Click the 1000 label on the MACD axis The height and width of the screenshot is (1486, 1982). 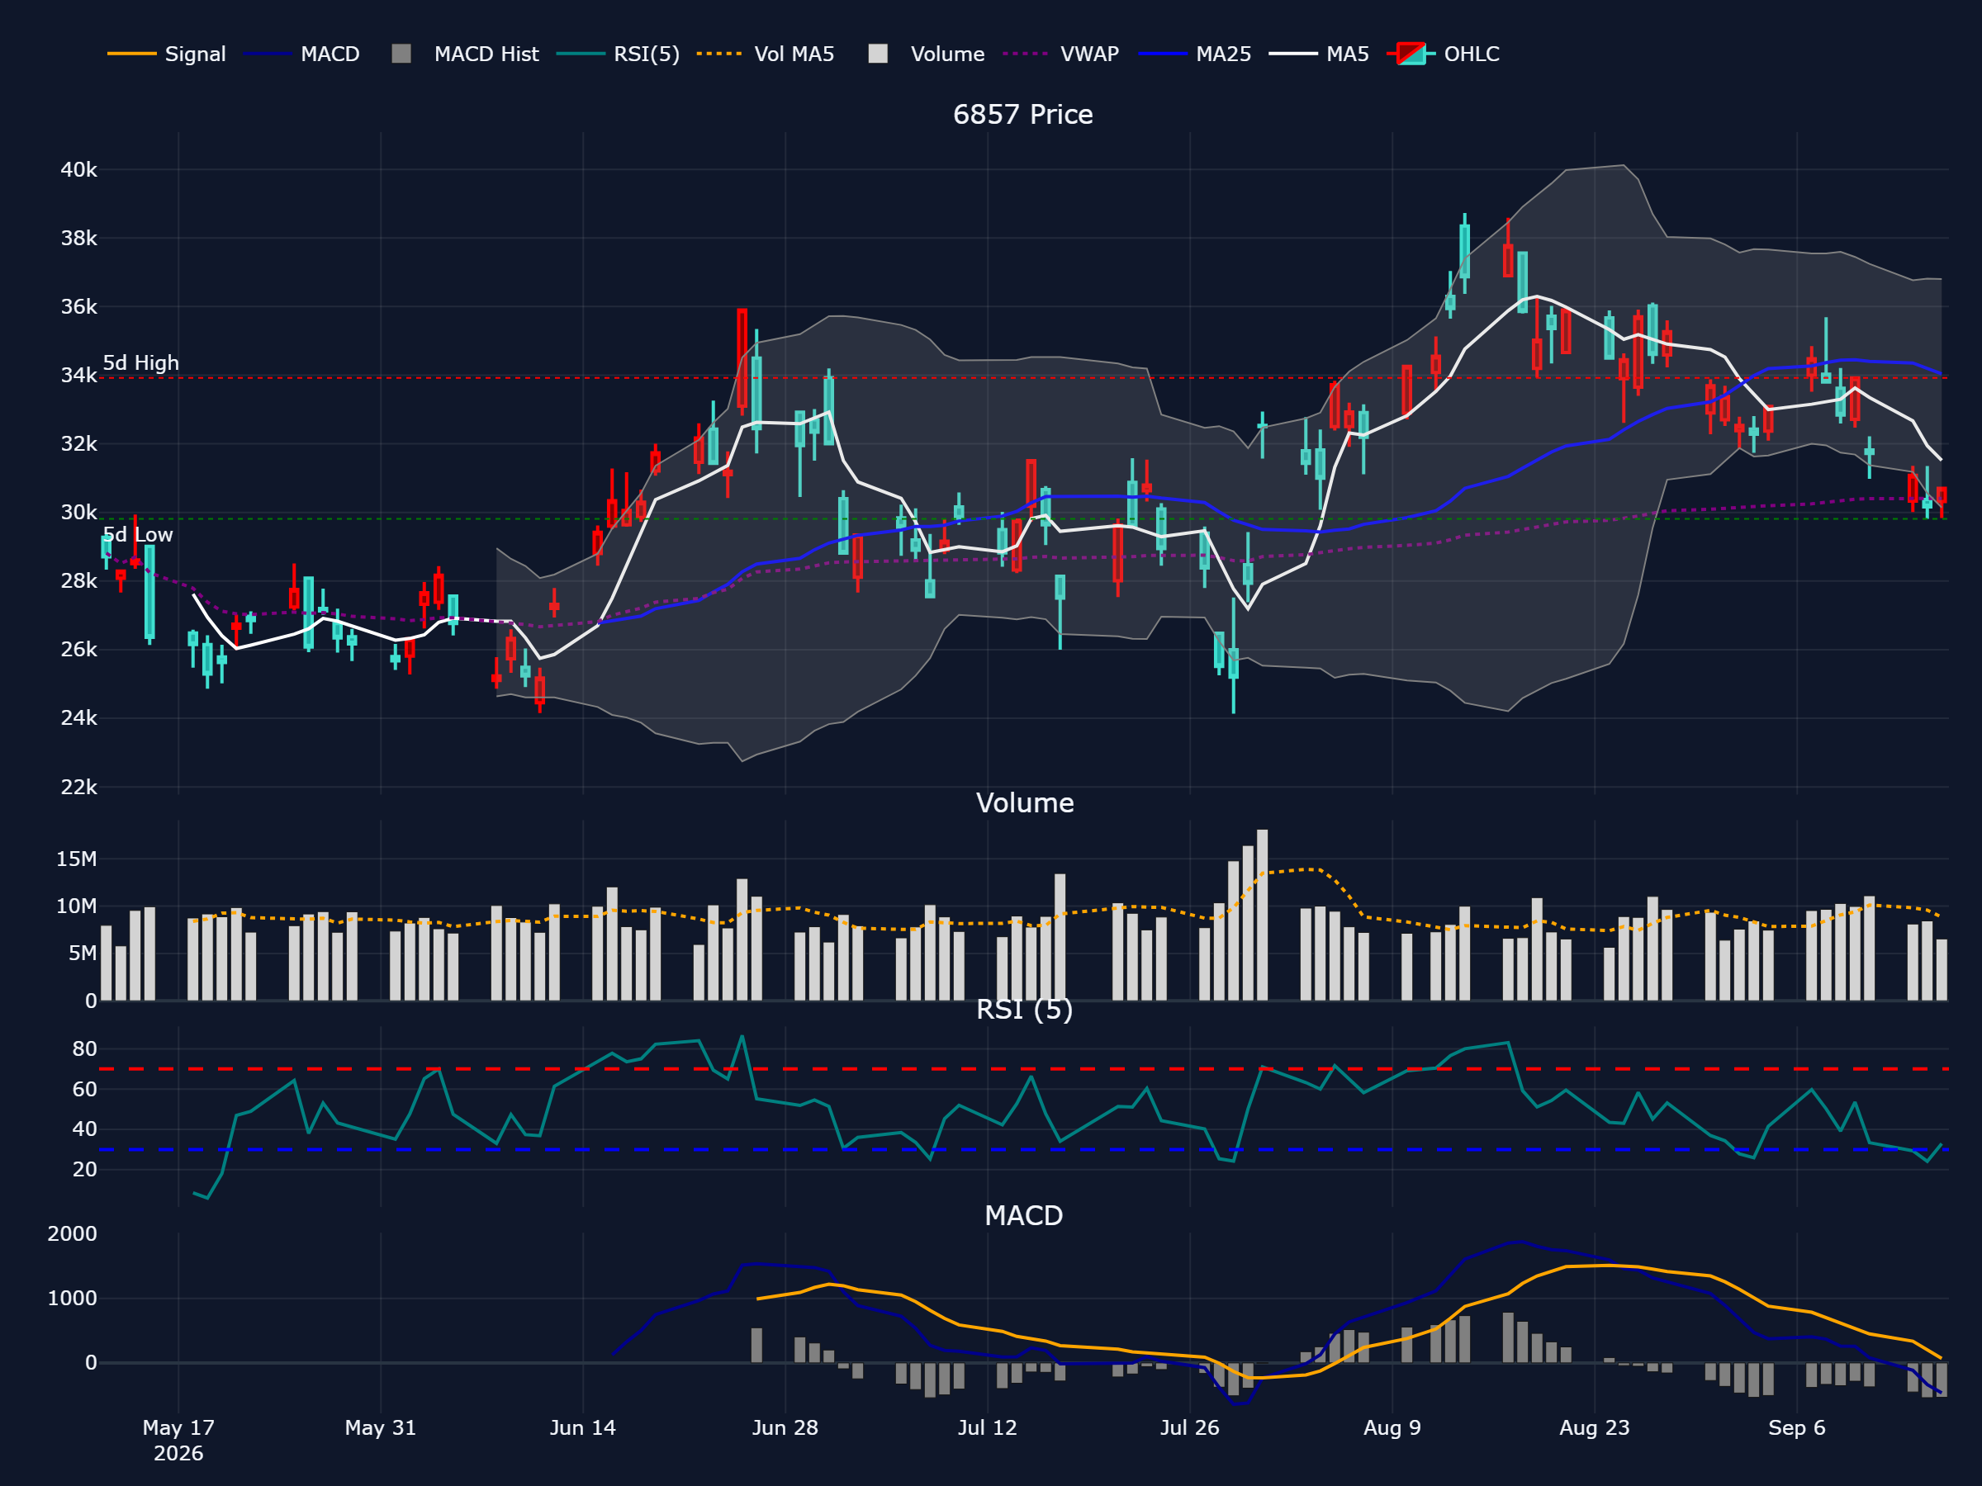[x=73, y=1298]
